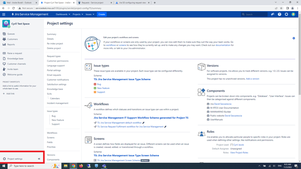Select Bug under Issue types in menu
301x169 pixels.
pyautogui.click(x=54, y=116)
